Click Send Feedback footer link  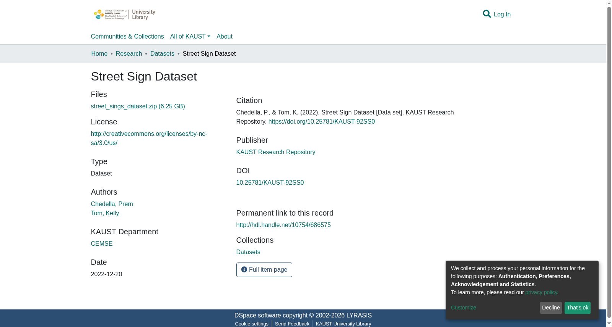tap(292, 324)
